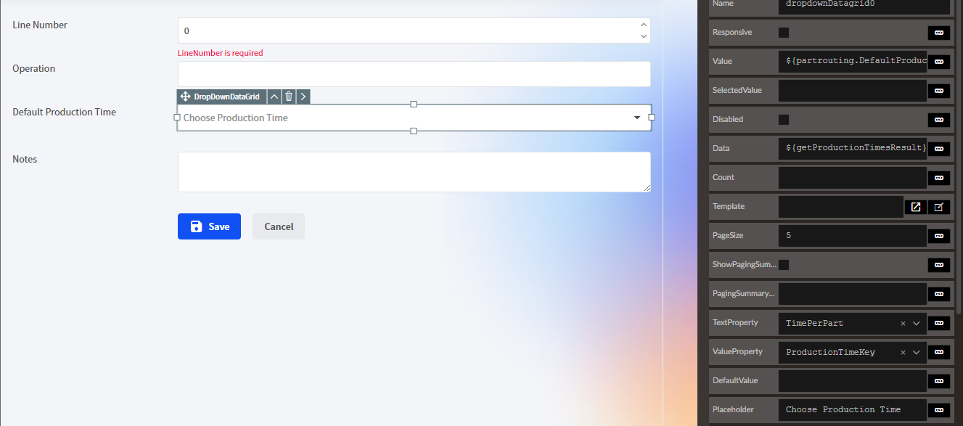Click the move handle icon on DropDownDataGrid tag
Viewport: 963px width, 426px height.
pyautogui.click(x=185, y=97)
